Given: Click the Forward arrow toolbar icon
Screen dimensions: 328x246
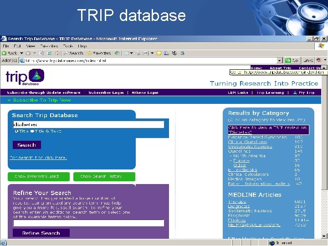Looking at the screenshot, I should (x=28, y=53).
